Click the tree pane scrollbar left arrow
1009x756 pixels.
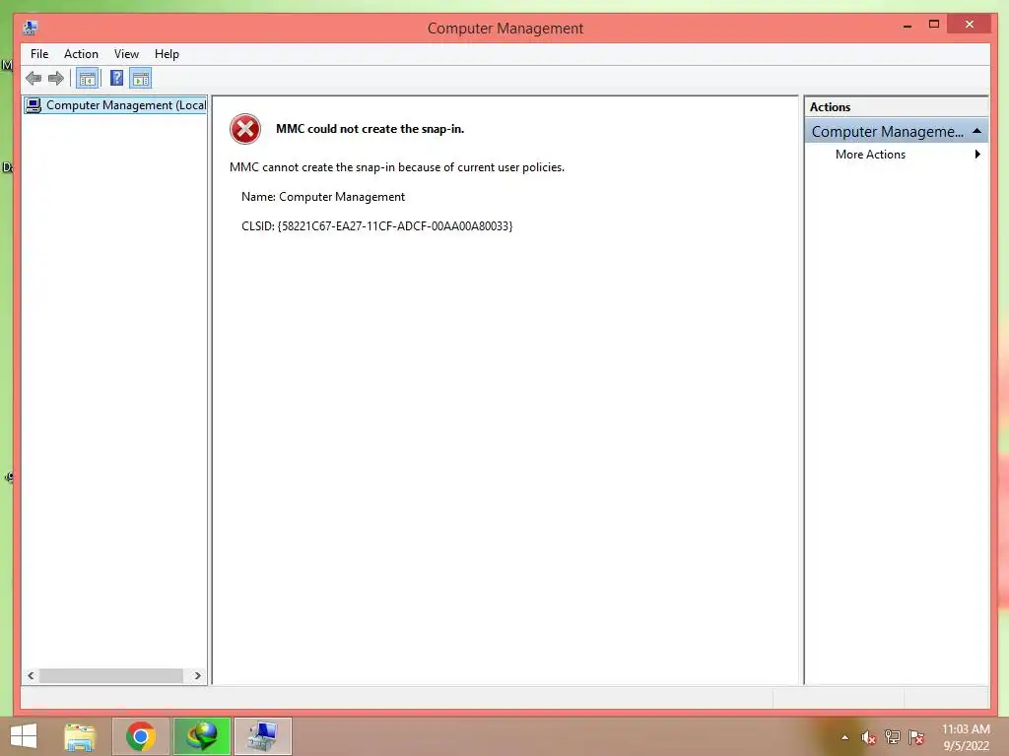pyautogui.click(x=31, y=675)
